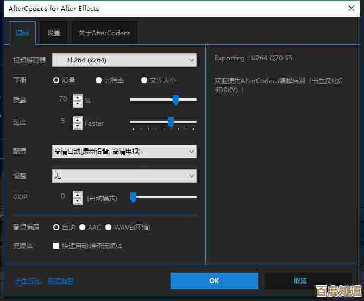Select AAC audio encoding
The width and height of the screenshot is (364, 301).
tap(83, 228)
